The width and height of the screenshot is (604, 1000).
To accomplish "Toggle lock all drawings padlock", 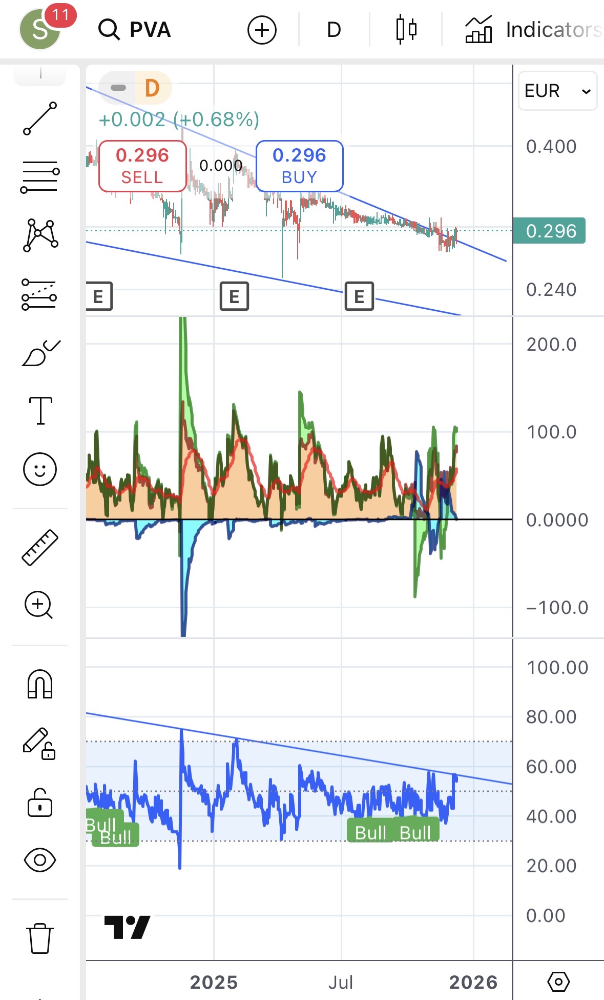I will pos(40,803).
